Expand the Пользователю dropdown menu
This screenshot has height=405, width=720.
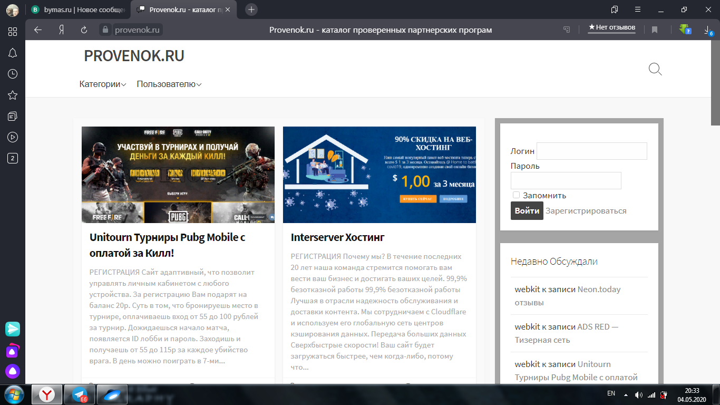(169, 84)
